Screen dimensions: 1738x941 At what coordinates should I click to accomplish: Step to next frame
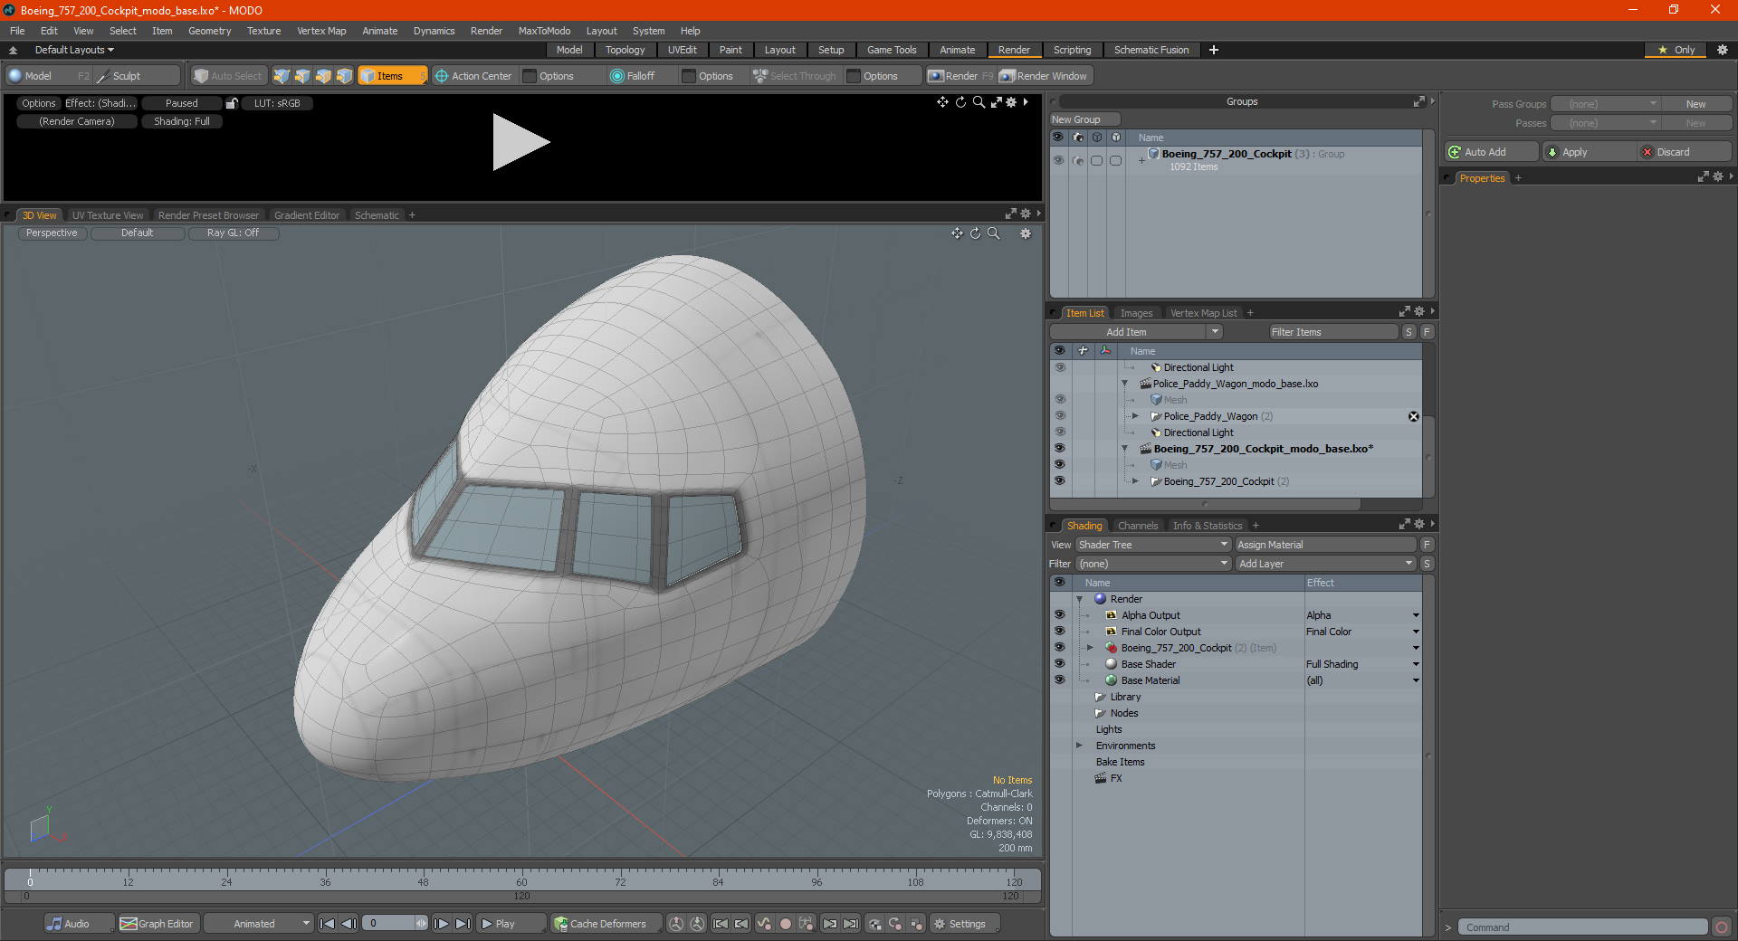pyautogui.click(x=442, y=924)
